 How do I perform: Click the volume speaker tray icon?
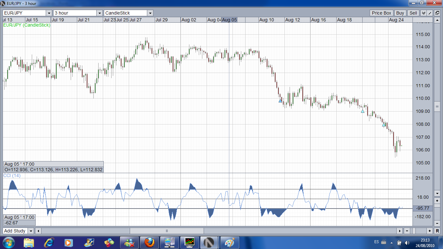[x=407, y=242]
